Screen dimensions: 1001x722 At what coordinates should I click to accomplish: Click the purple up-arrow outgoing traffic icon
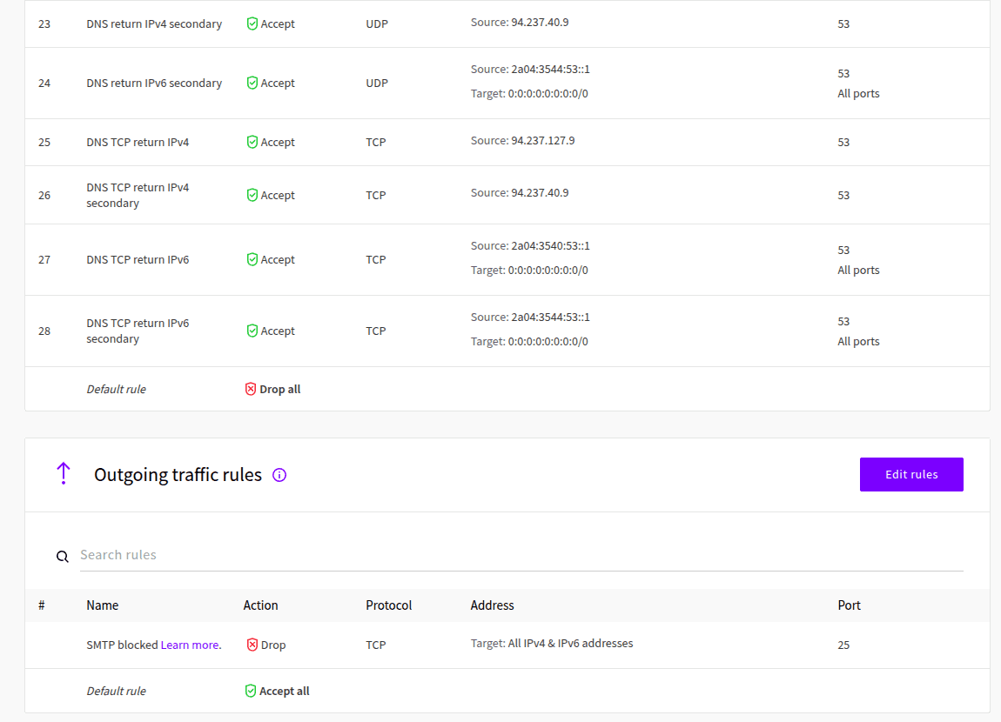pos(64,473)
